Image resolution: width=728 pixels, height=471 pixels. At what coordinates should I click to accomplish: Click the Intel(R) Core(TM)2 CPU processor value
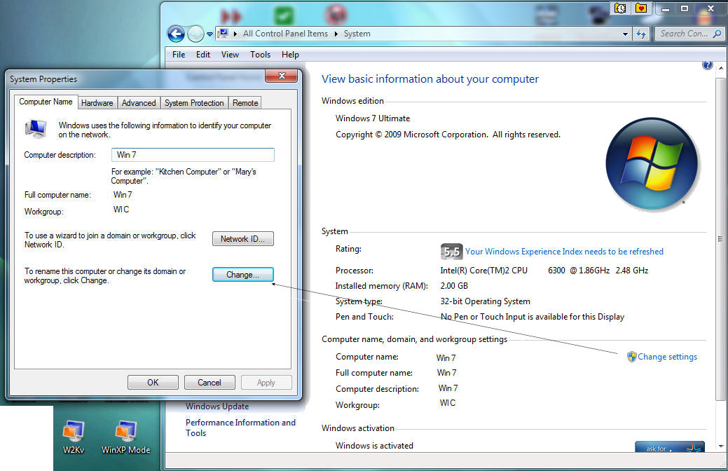pyautogui.click(x=483, y=271)
